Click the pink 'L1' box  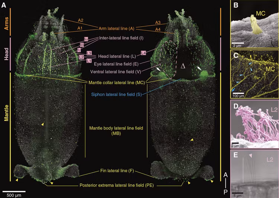pos(89,61)
